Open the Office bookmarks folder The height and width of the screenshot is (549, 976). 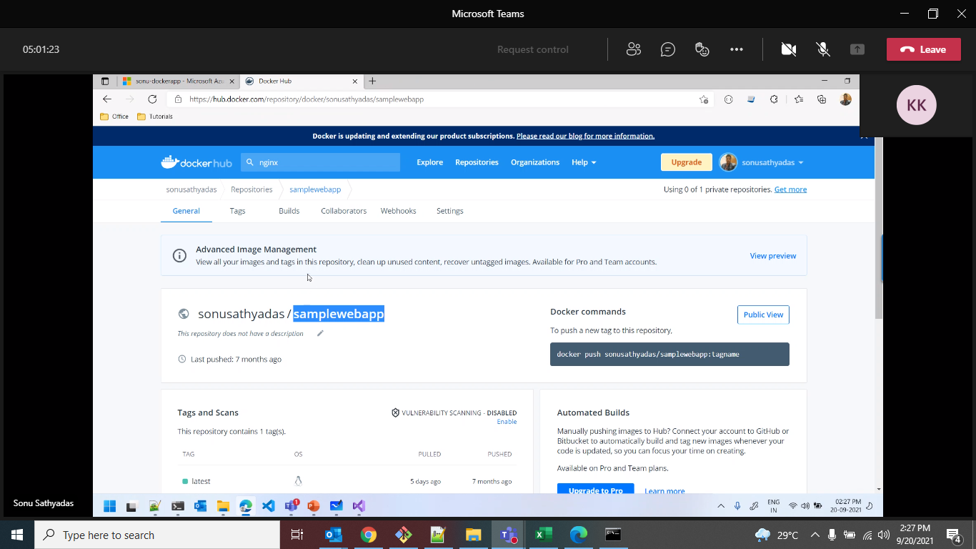coord(114,117)
